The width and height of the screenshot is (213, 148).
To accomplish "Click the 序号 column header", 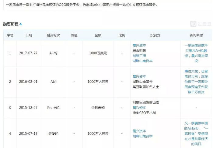I will (10, 35).
